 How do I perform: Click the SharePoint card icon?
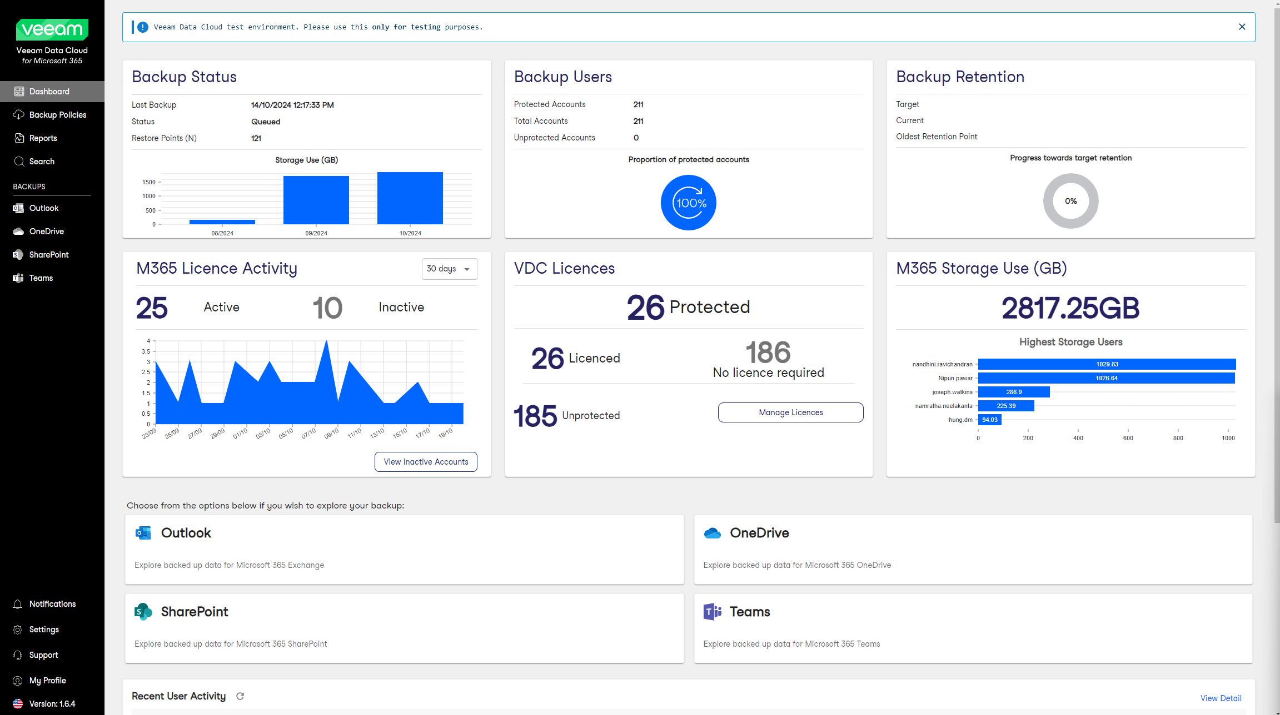click(143, 612)
